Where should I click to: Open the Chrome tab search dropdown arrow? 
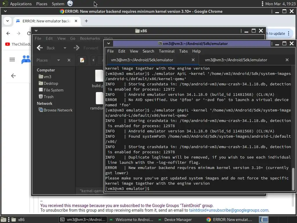[x=7, y=21]
